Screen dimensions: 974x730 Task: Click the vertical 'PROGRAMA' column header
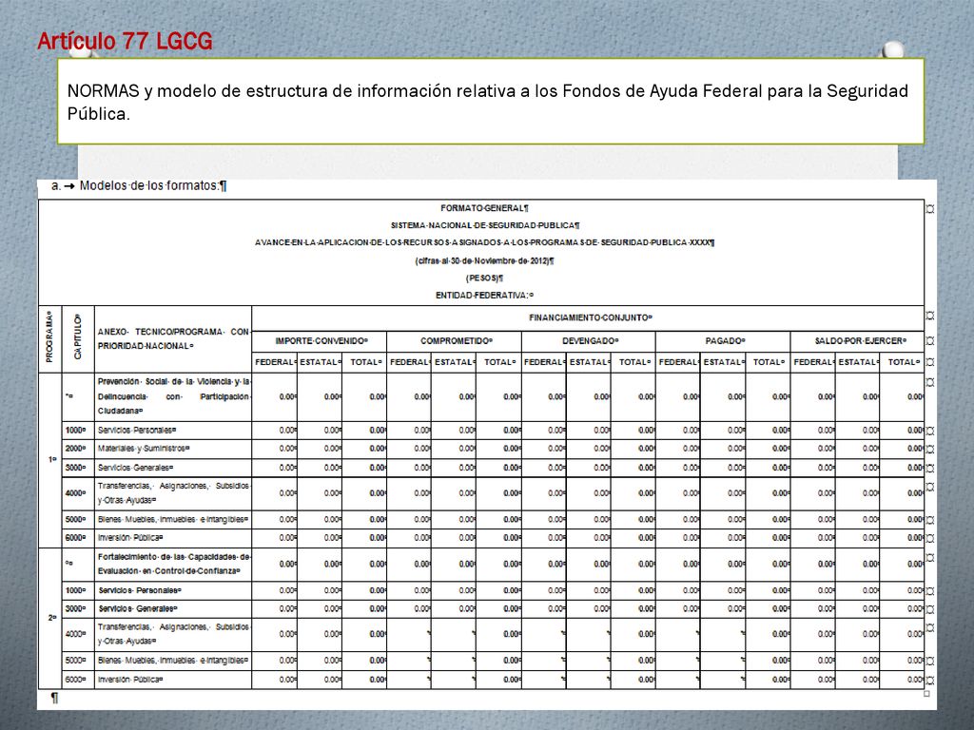49,337
